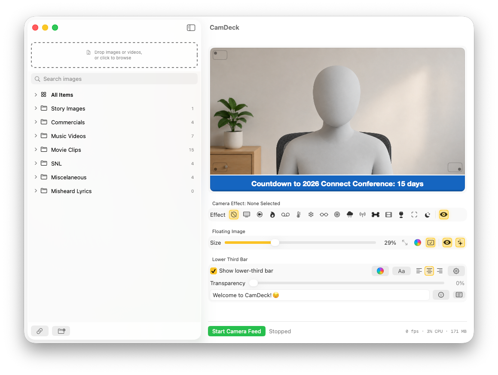The height and width of the screenshot is (375, 498).
Task: Focus the Search images field
Action: [x=114, y=79]
